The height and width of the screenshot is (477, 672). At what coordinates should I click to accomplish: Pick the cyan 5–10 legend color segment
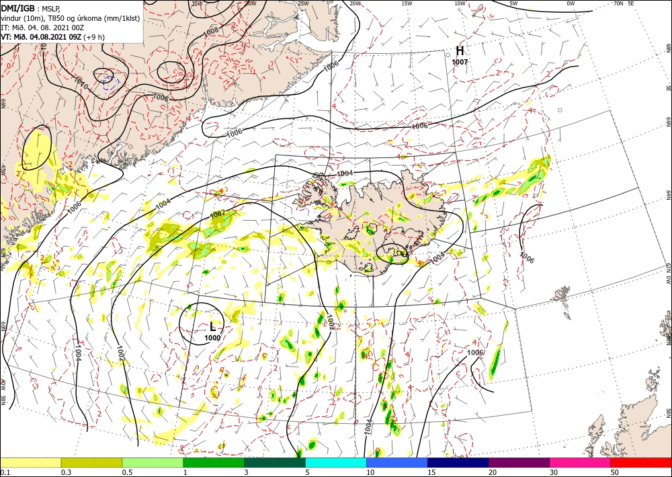tap(336, 462)
